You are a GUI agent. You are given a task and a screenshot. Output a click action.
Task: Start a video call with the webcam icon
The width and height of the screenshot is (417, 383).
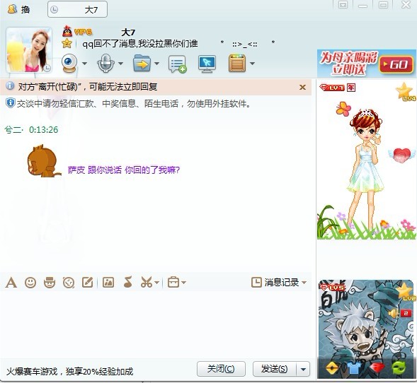click(69, 63)
